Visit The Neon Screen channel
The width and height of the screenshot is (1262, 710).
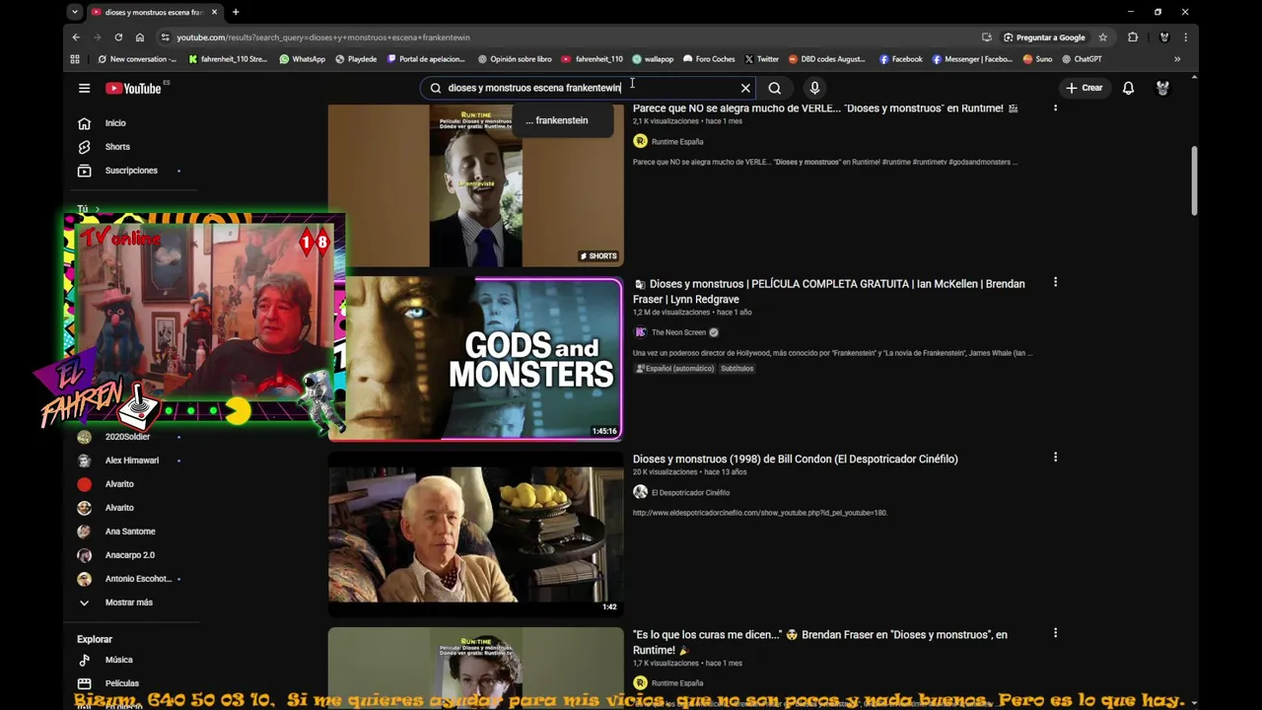[679, 332]
